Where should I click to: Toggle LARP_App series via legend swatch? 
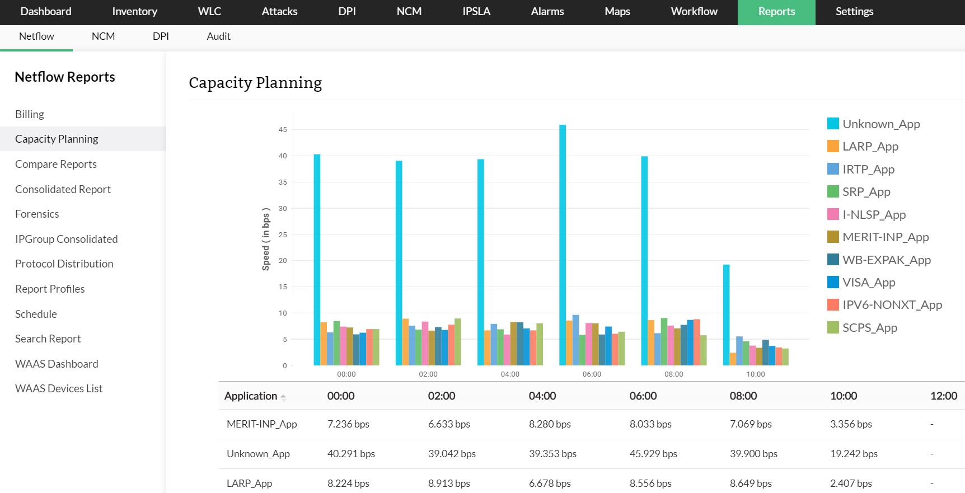click(833, 147)
